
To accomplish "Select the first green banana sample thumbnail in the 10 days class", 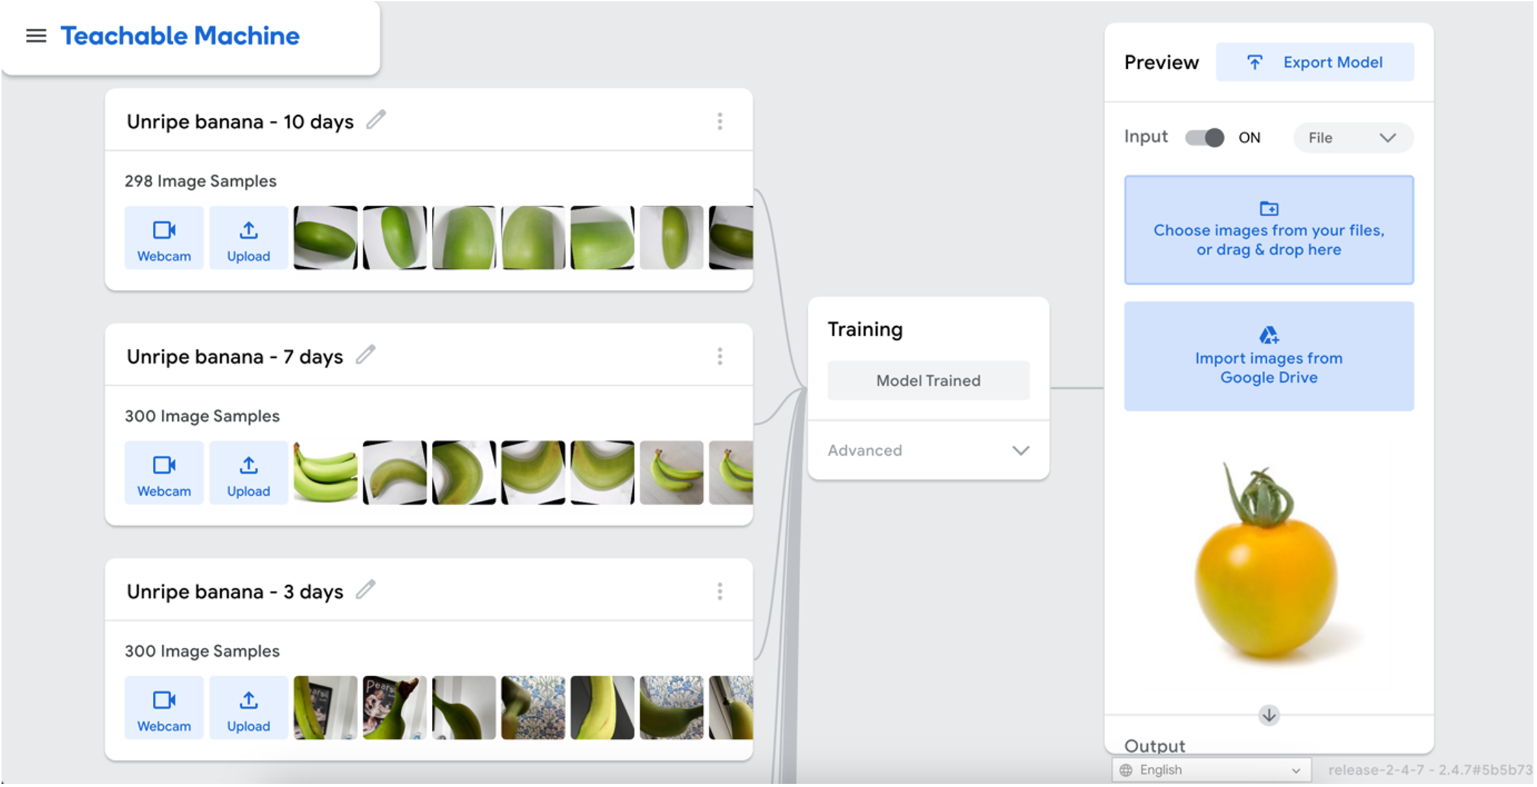I will coord(325,238).
